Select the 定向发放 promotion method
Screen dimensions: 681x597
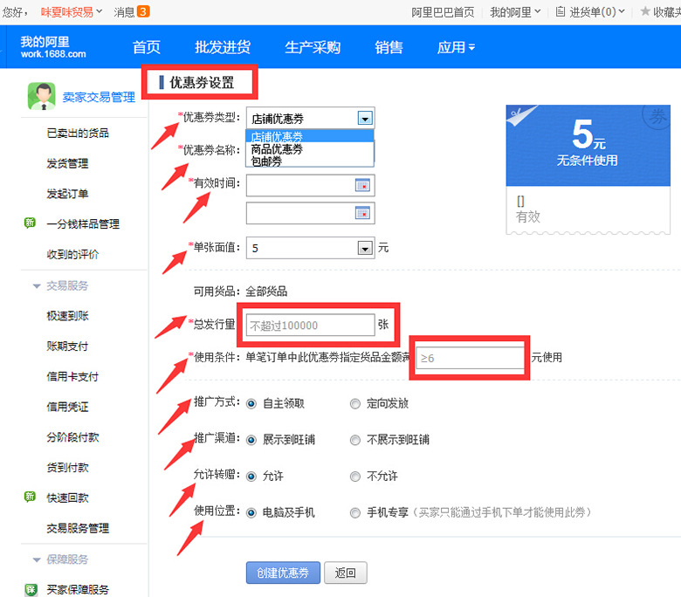tap(354, 404)
